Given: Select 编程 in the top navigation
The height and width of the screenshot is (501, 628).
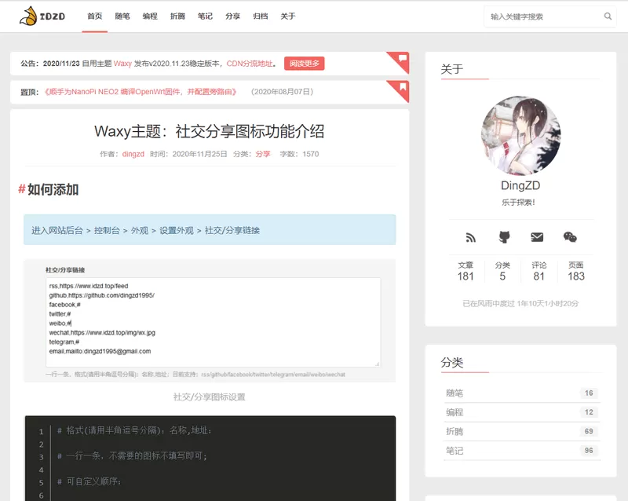Looking at the screenshot, I should point(150,16).
